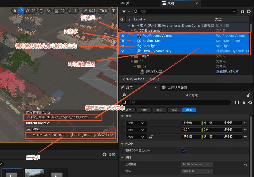Uncheck the 在HLOD中包含Actor checkbox
The height and width of the screenshot is (177, 254).
click(183, 151)
